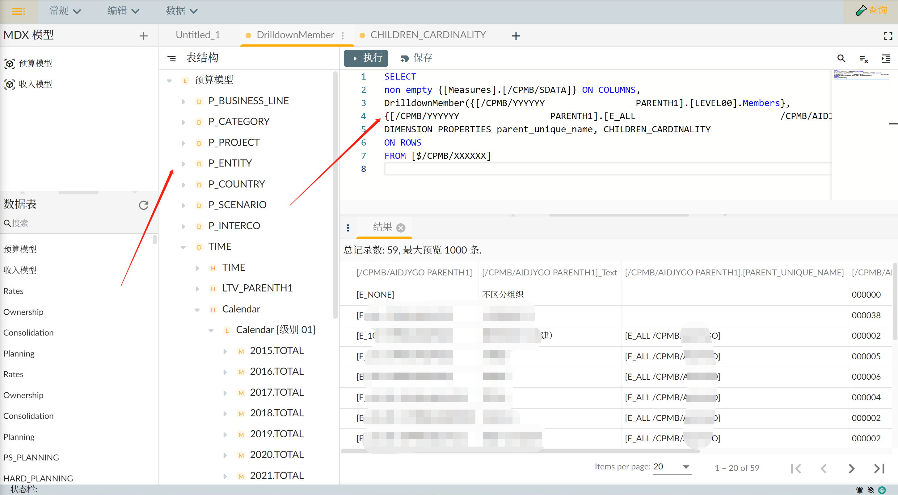Open search in the editor toolbar
The image size is (898, 495).
[841, 59]
